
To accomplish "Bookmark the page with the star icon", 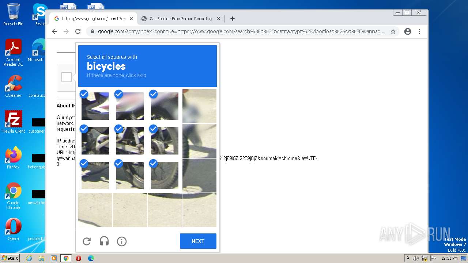I will [x=393, y=31].
